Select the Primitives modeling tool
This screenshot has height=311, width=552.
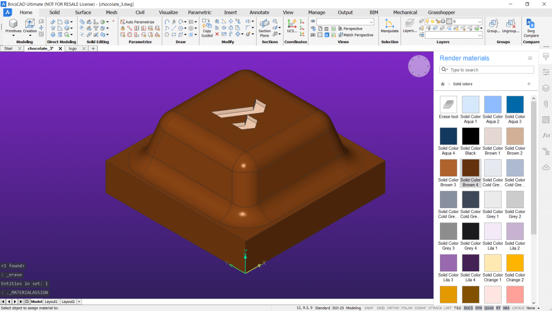click(x=12, y=25)
